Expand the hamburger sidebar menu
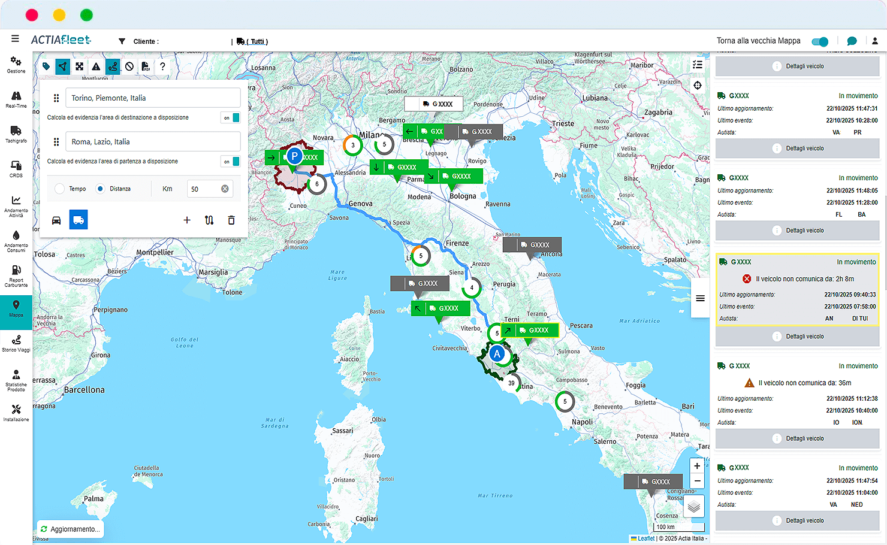The width and height of the screenshot is (887, 545). (15, 39)
